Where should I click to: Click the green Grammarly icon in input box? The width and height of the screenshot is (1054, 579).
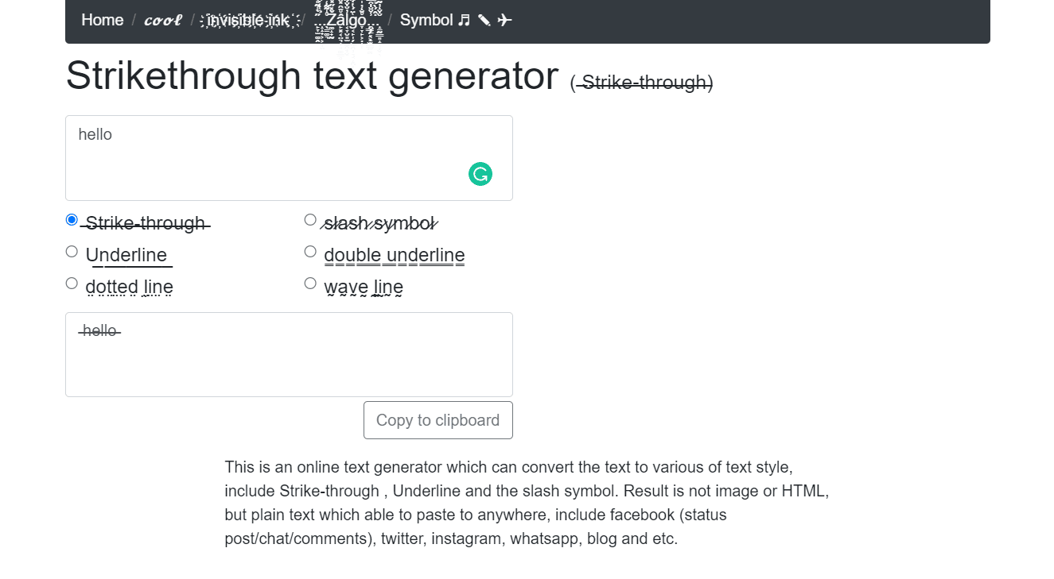(x=480, y=174)
